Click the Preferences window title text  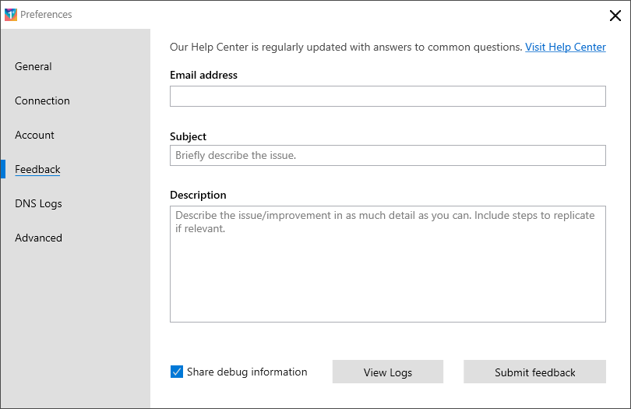point(46,15)
